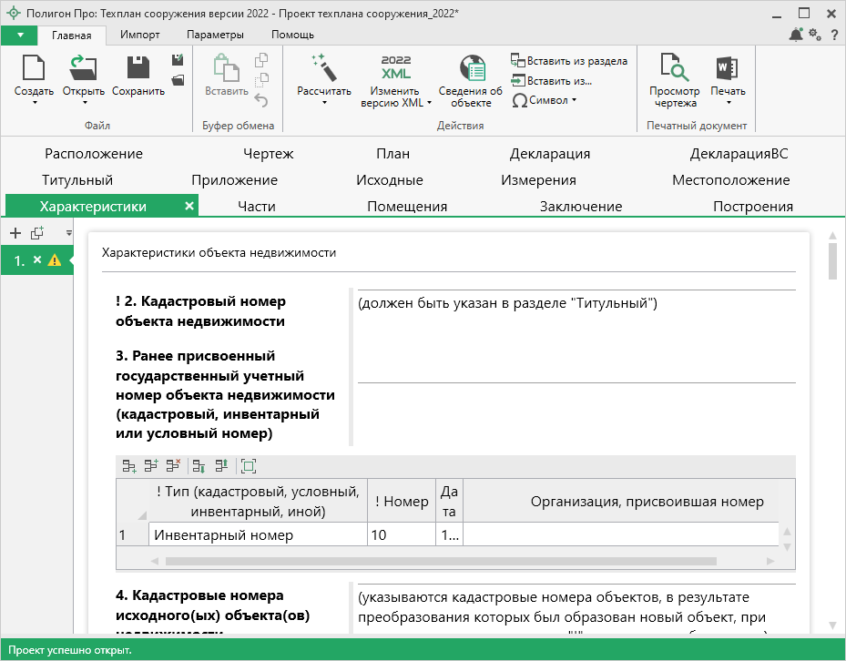Open Сведения об объекте globe icon

tap(471, 68)
